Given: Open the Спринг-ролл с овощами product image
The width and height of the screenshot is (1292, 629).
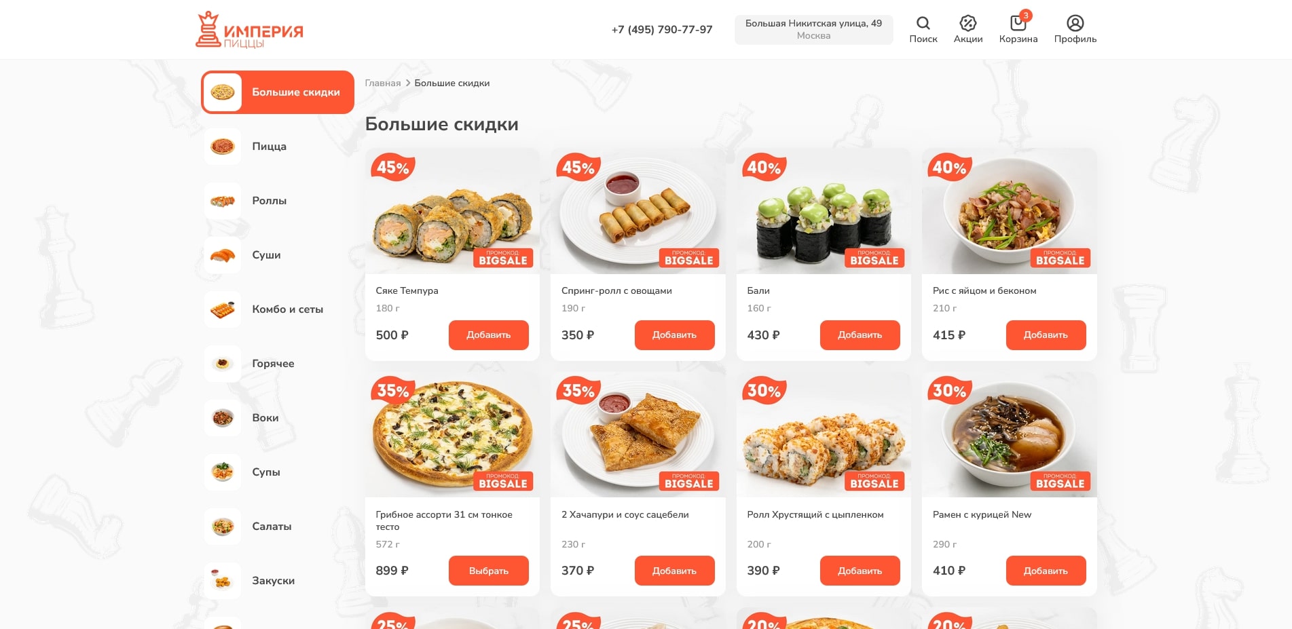Looking at the screenshot, I should click(638, 211).
